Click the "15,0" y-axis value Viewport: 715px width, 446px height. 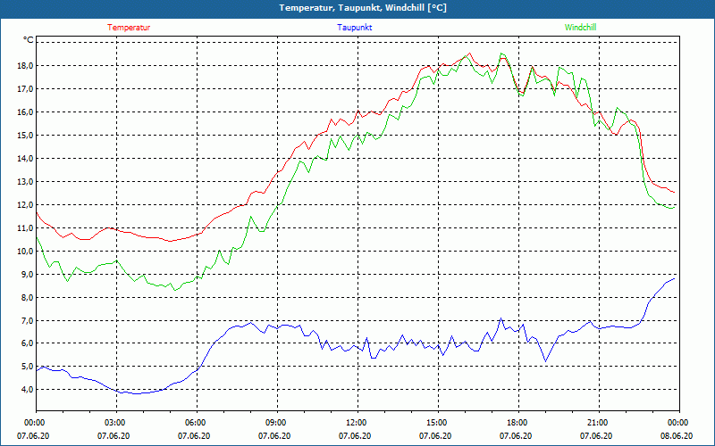25,136
